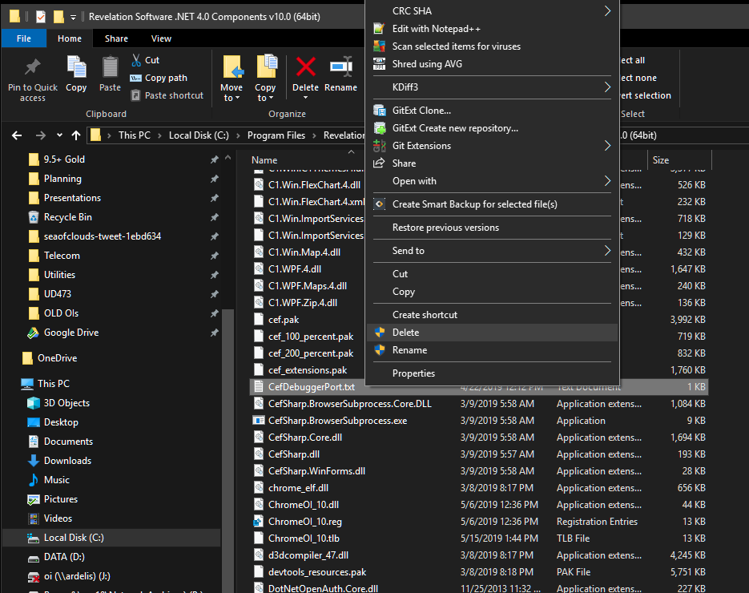Screen dimensions: 749x593
Task: Click the This PC breadcrumb segment
Action: (135, 135)
